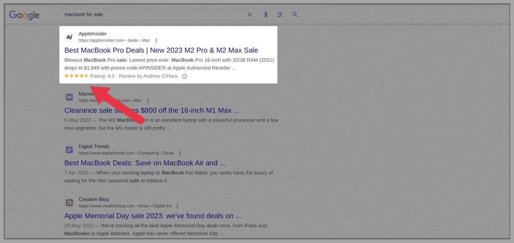This screenshot has width=514, height=243.
Task: Open Macworld result's three-dot options
Action: coord(147,101)
